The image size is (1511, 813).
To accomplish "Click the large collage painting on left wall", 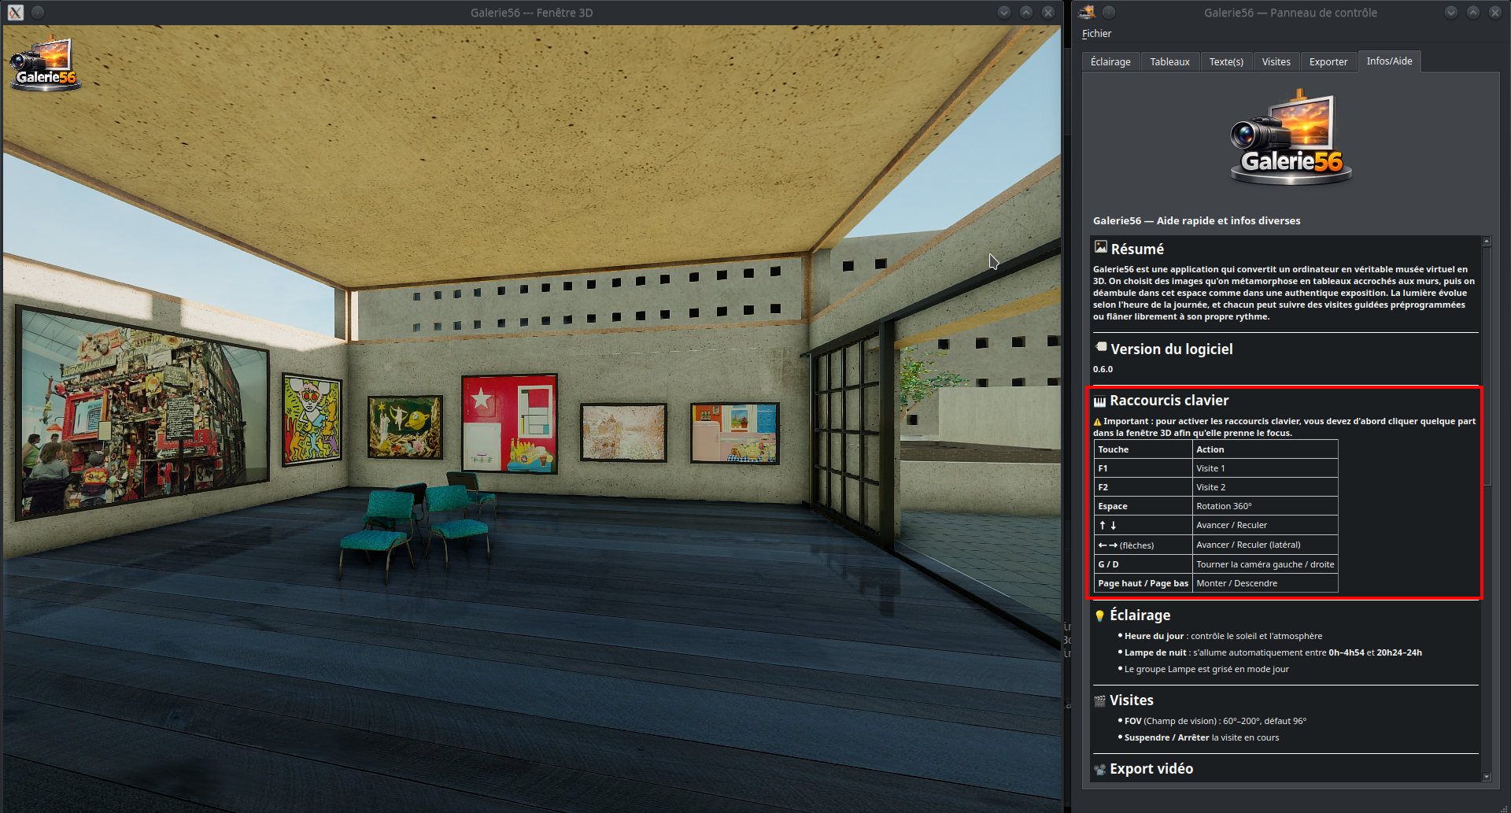I will [x=142, y=413].
